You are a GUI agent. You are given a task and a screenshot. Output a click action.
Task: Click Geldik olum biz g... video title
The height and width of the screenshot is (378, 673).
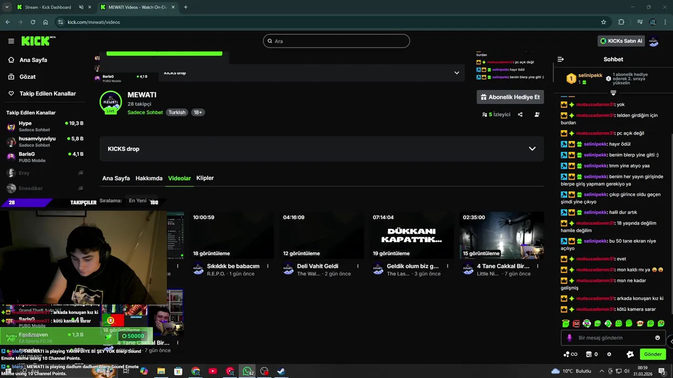tap(413, 266)
